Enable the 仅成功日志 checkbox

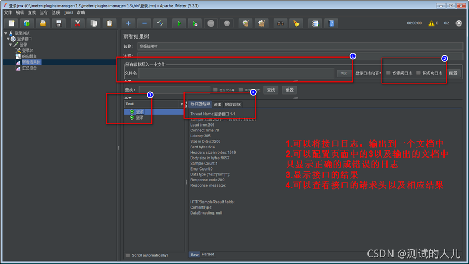coord(418,73)
